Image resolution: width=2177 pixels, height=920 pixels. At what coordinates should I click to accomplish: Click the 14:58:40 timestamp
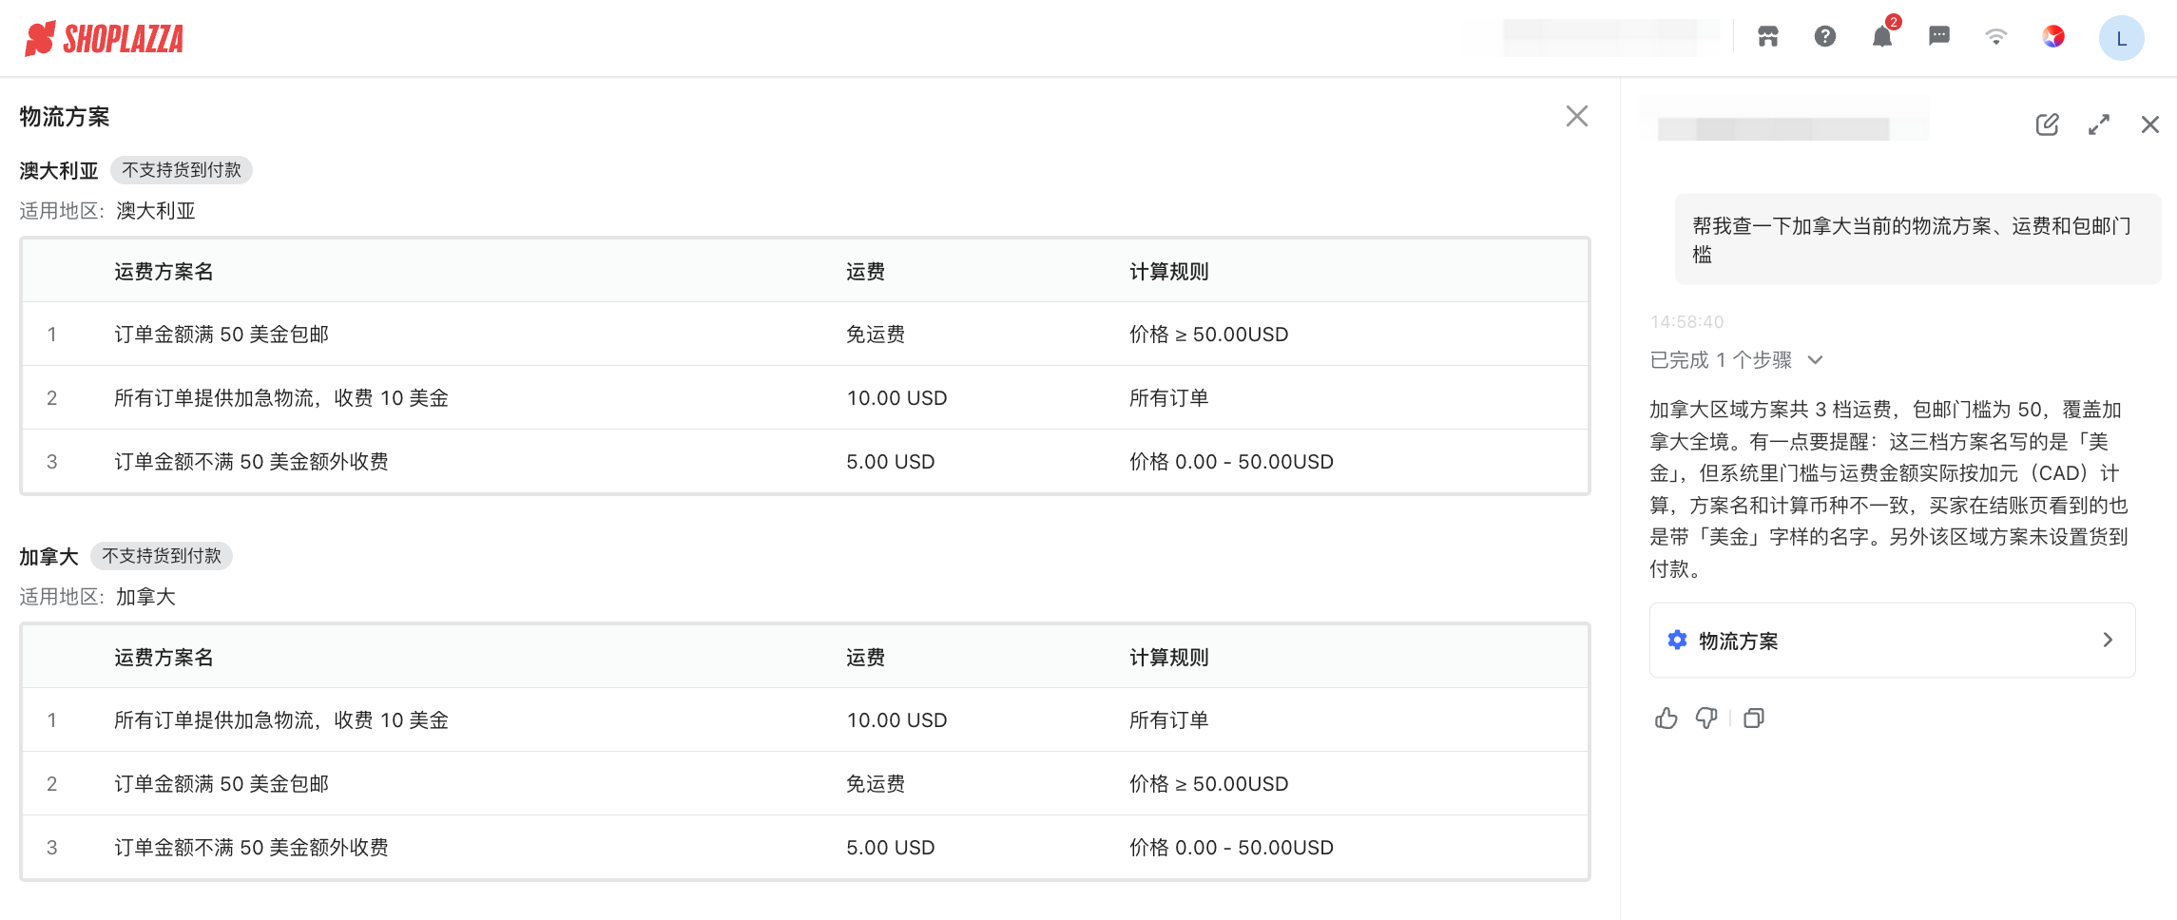(1686, 322)
